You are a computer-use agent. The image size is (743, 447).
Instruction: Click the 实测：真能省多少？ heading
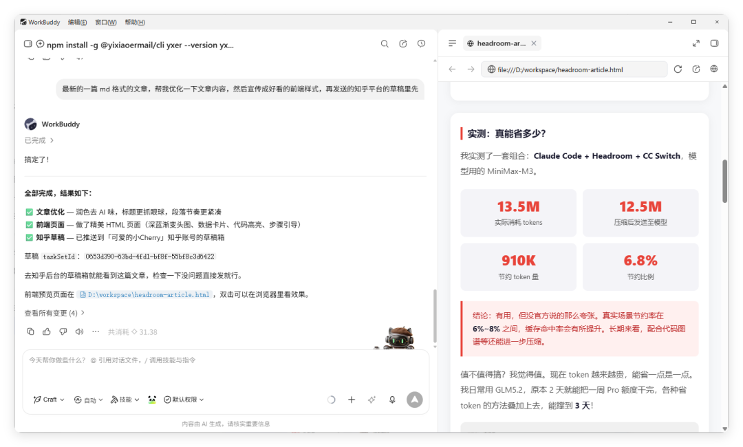coord(506,133)
